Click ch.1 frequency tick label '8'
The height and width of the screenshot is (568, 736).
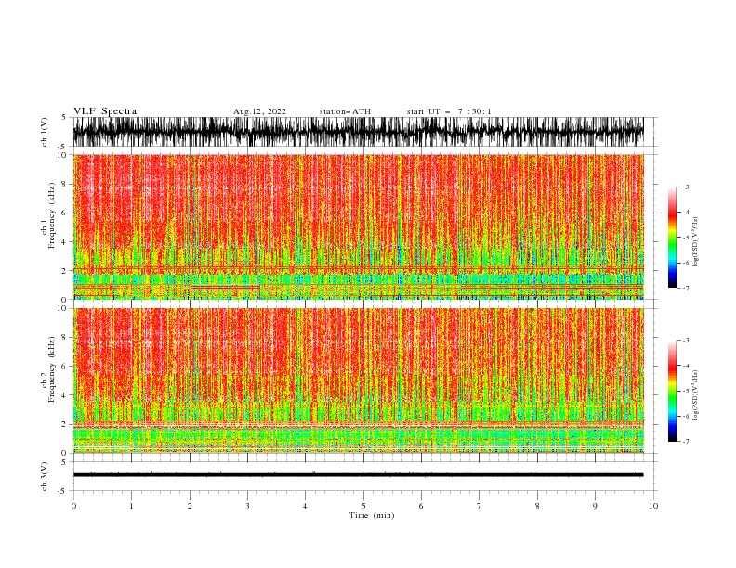(65, 184)
